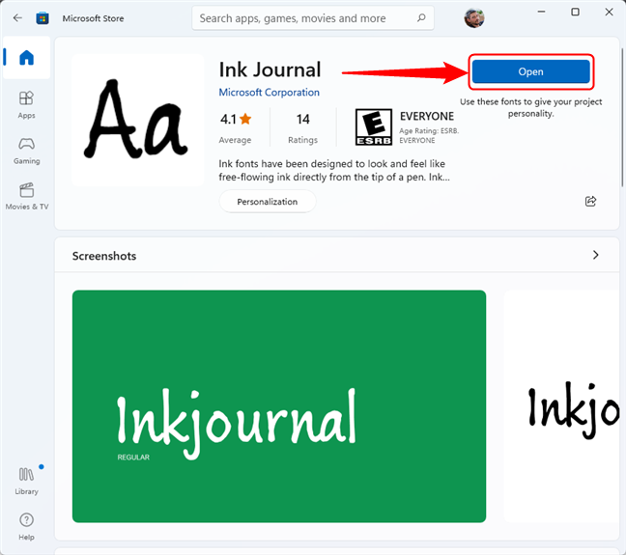Click the Ink fonts description text
Viewport: 626px width, 555px height.
point(333,171)
